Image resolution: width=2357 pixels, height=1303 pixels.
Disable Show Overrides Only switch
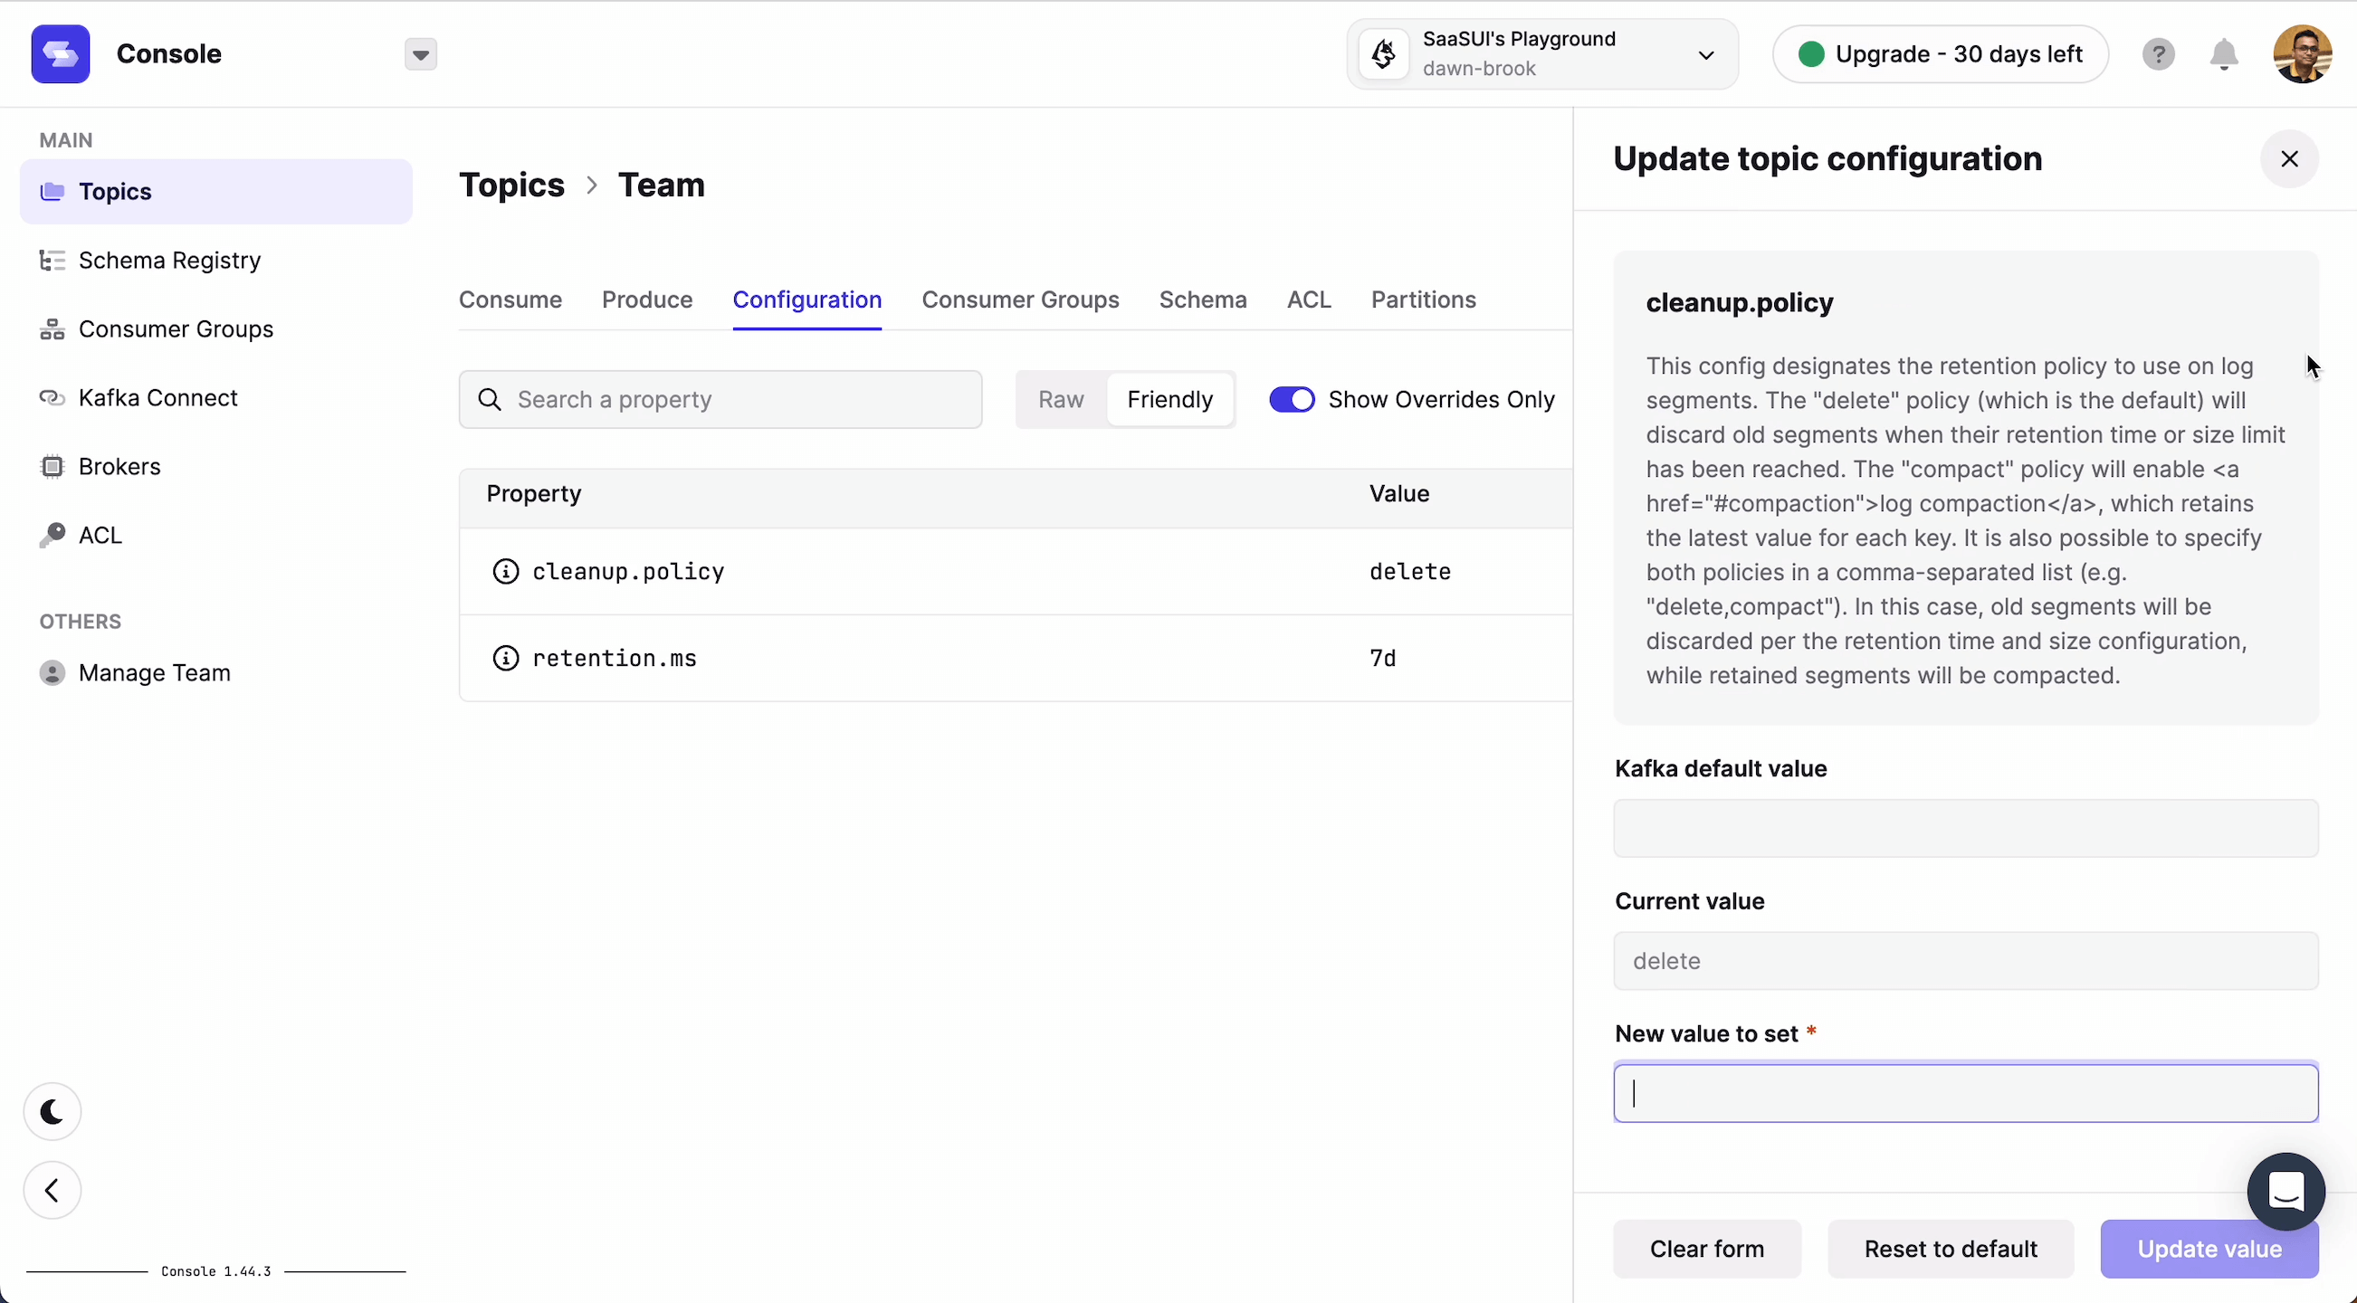point(1291,400)
